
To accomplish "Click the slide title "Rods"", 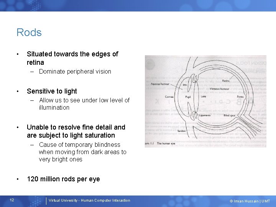I will [x=29, y=32].
